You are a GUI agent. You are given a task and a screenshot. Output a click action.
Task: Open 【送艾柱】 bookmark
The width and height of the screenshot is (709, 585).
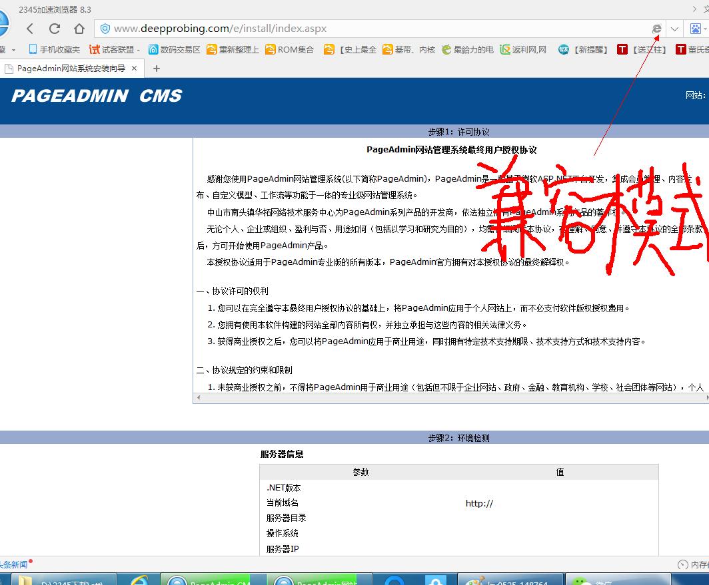pos(642,49)
